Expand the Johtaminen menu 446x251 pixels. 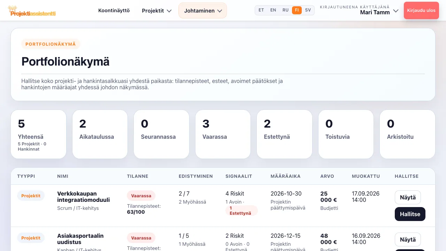tap(202, 10)
